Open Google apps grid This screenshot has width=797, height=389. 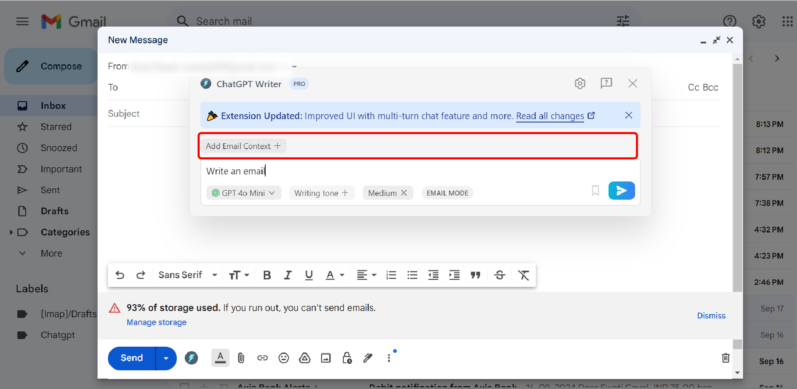(x=787, y=21)
